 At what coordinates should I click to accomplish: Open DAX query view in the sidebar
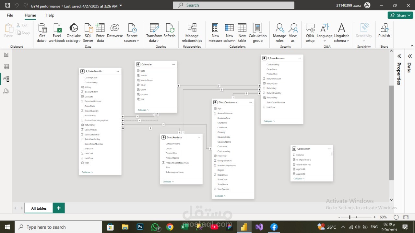coord(6,91)
